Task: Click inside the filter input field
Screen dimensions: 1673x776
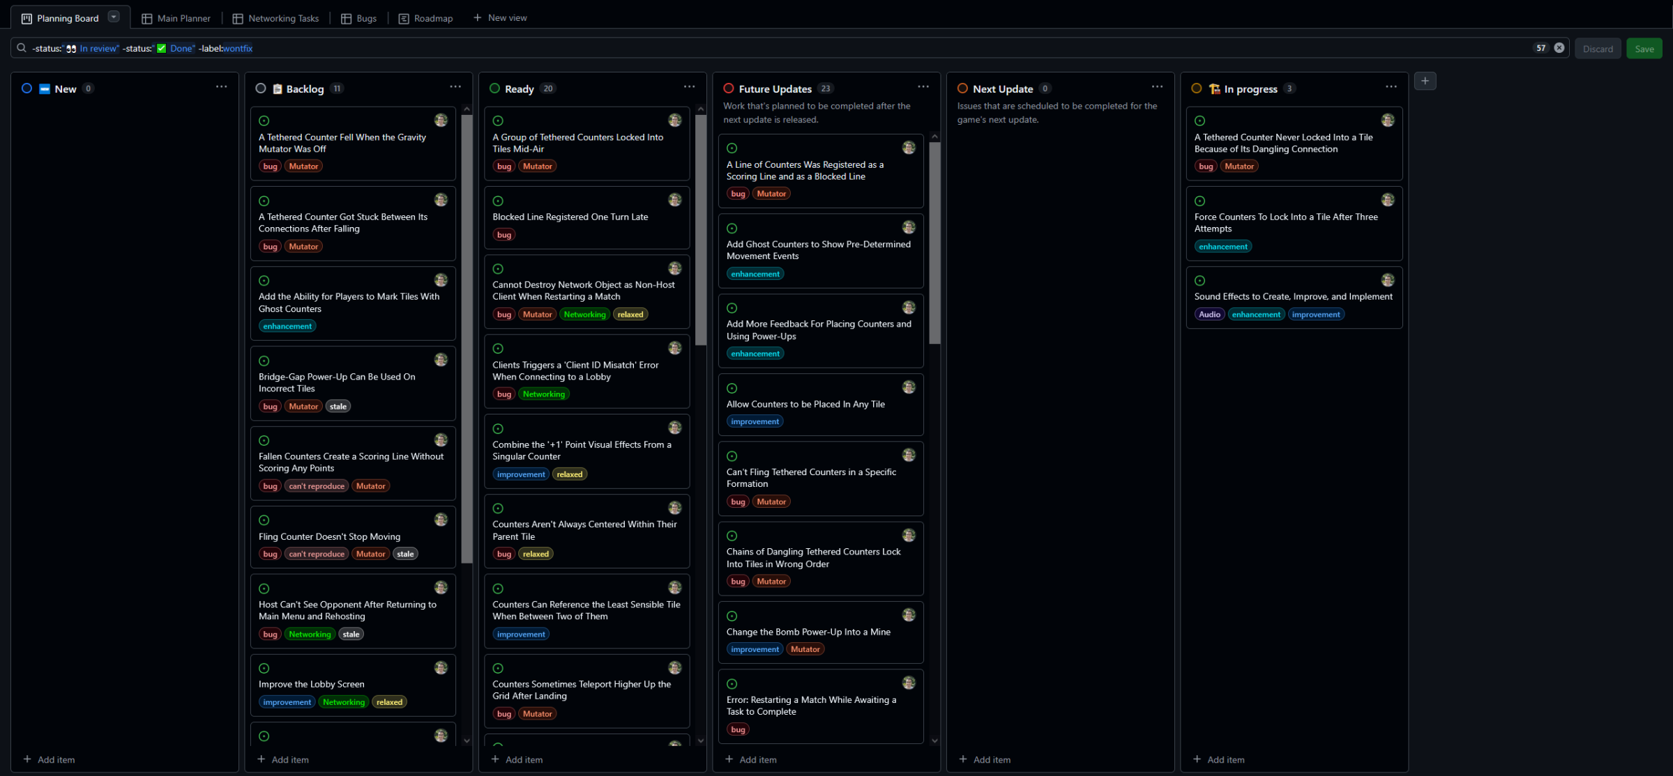Action: coord(558,48)
